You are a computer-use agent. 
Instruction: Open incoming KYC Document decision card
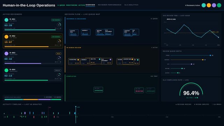click(109, 32)
